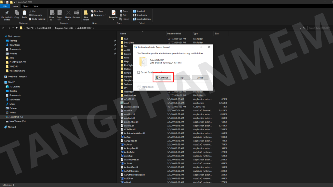Click the Paste clipboard icon
This screenshot has width=333, height=187.
tap(24, 14)
